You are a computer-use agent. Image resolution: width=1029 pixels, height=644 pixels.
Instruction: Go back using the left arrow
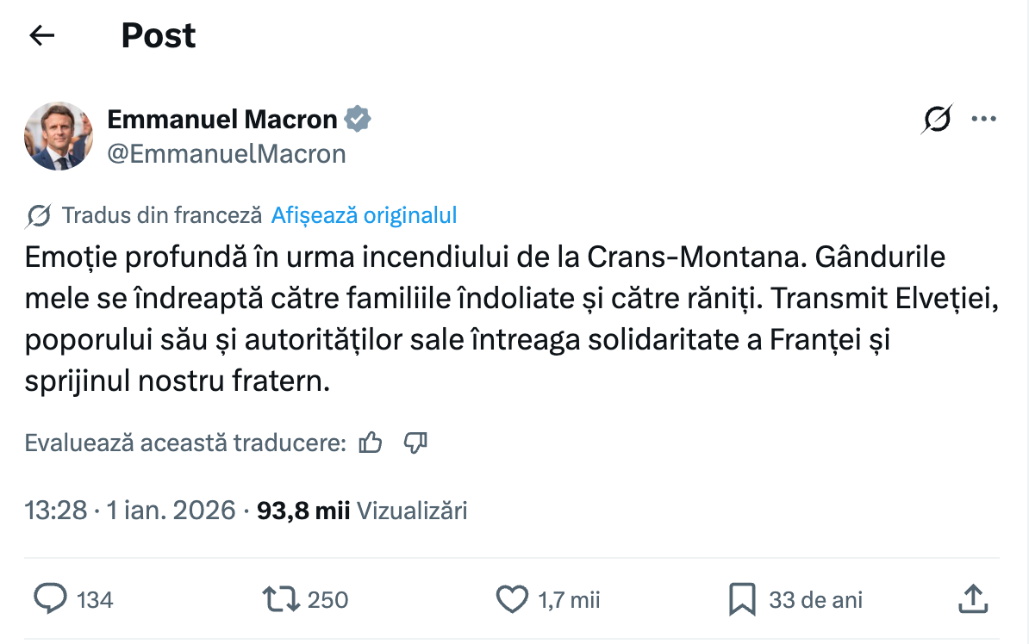point(41,35)
